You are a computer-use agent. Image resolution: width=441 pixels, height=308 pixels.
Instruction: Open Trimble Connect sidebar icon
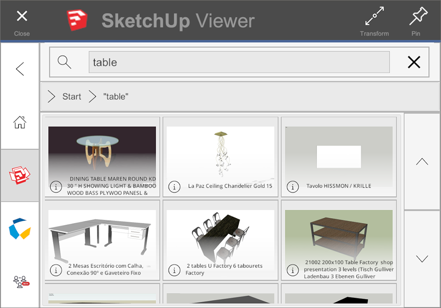pos(20,229)
